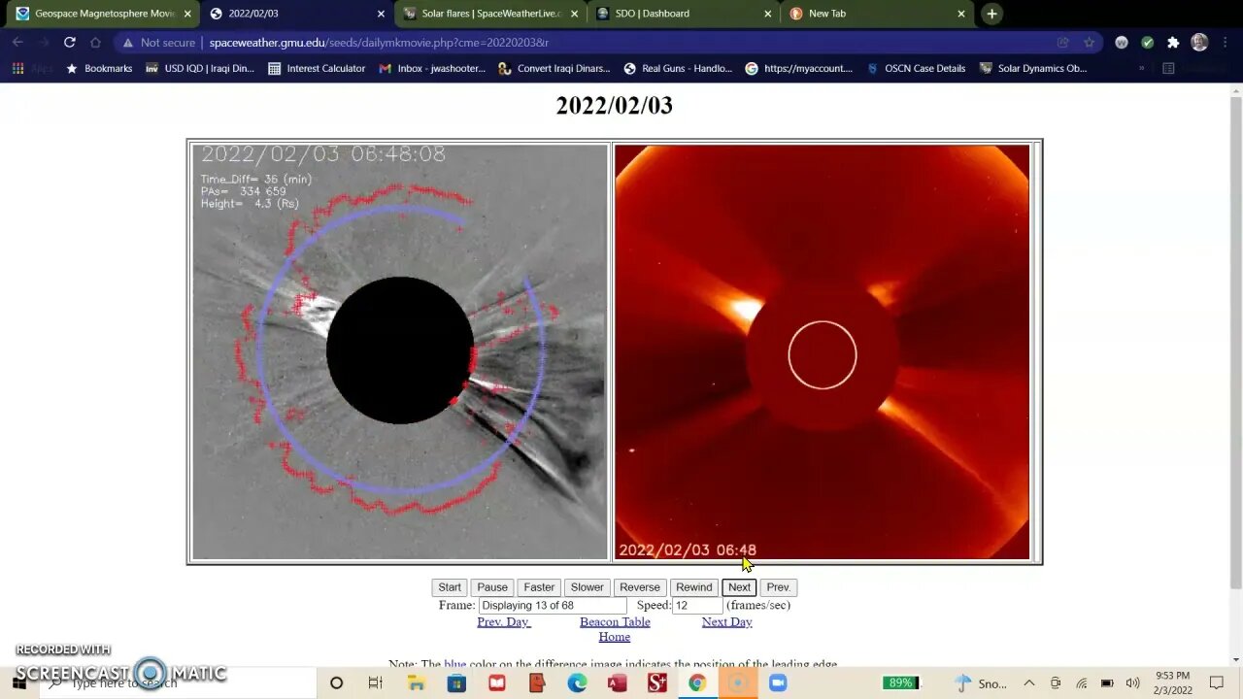
Task: Open the notifications action center
Action: pyautogui.click(x=1217, y=683)
